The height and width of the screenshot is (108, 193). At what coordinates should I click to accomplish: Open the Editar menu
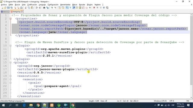[x=11, y=5]
